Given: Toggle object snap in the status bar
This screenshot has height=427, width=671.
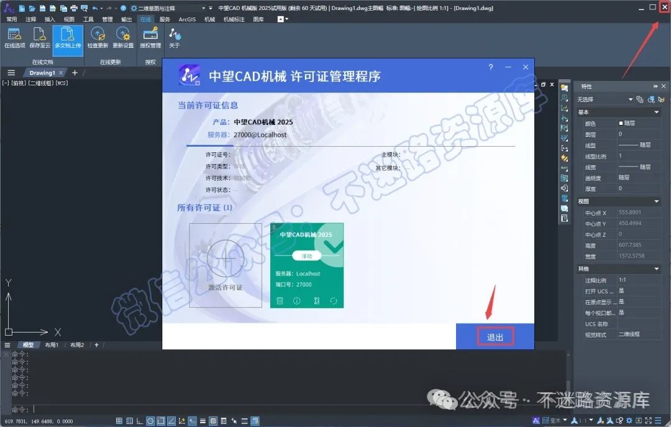Looking at the screenshot, I should click(161, 421).
